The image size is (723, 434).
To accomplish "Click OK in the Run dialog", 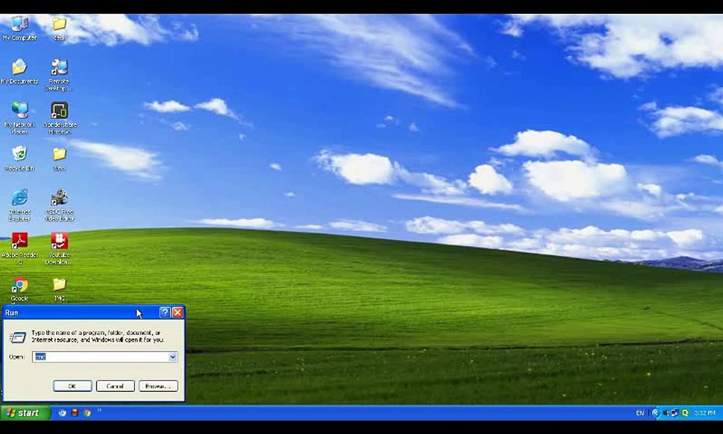I will pos(72,386).
